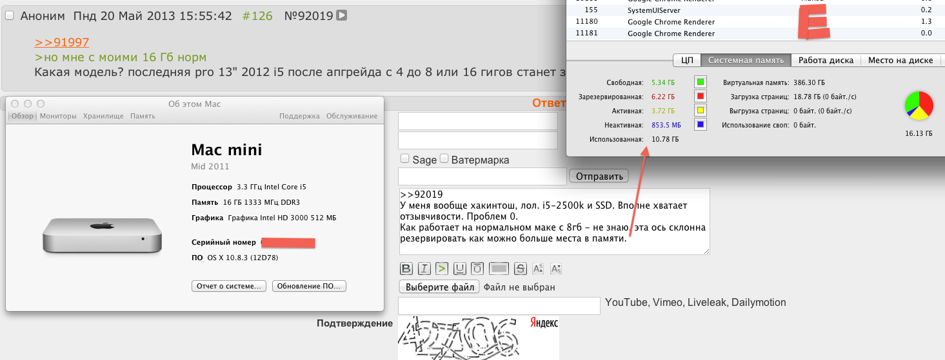Click the Использованная value 10.78 ГБ
The image size is (945, 360).
pyautogui.click(x=665, y=139)
